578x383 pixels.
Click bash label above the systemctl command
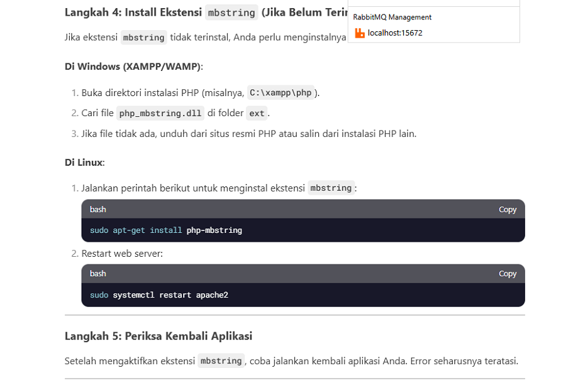click(x=98, y=274)
